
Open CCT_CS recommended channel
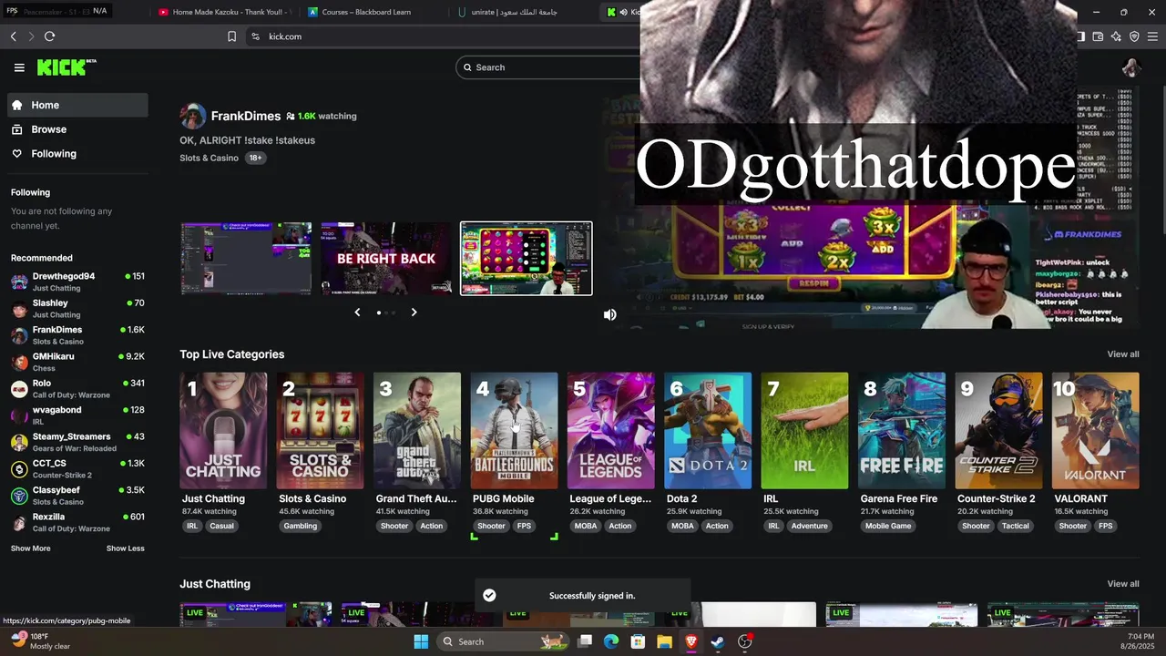(77, 469)
